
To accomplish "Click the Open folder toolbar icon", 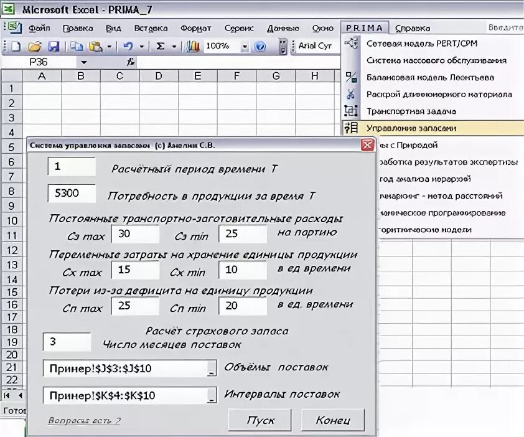I will pos(34,46).
